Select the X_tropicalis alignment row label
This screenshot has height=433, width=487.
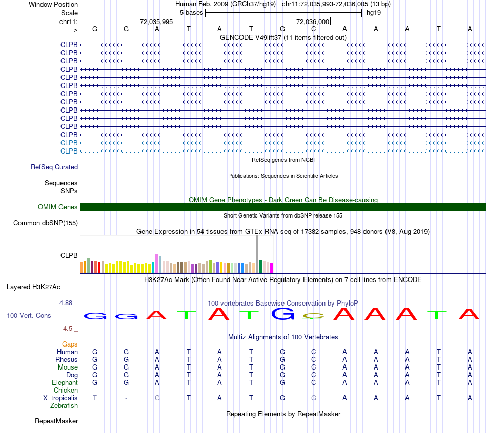(x=60, y=398)
